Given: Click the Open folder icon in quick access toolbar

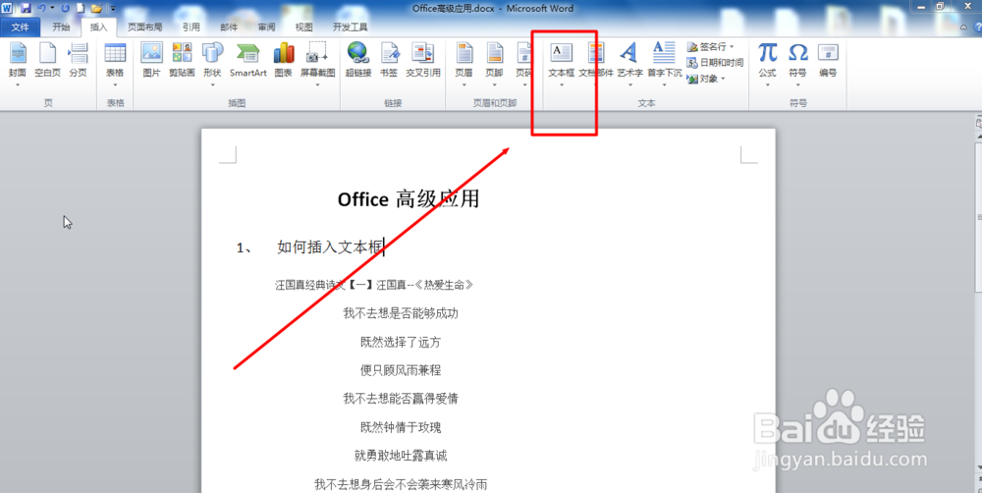Looking at the screenshot, I should (96, 8).
